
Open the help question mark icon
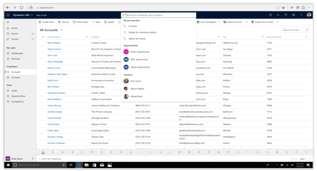pos(301,15)
